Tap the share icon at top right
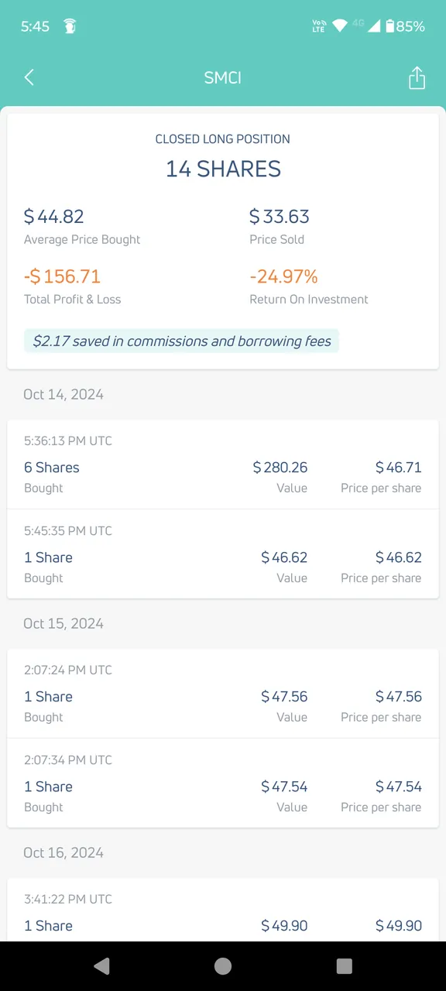446x991 pixels. (x=417, y=77)
